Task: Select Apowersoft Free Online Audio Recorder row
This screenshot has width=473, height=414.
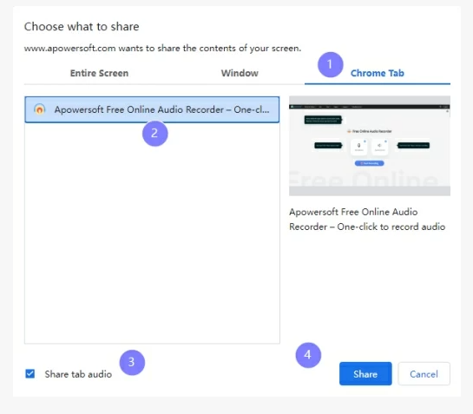Action: coord(152,109)
